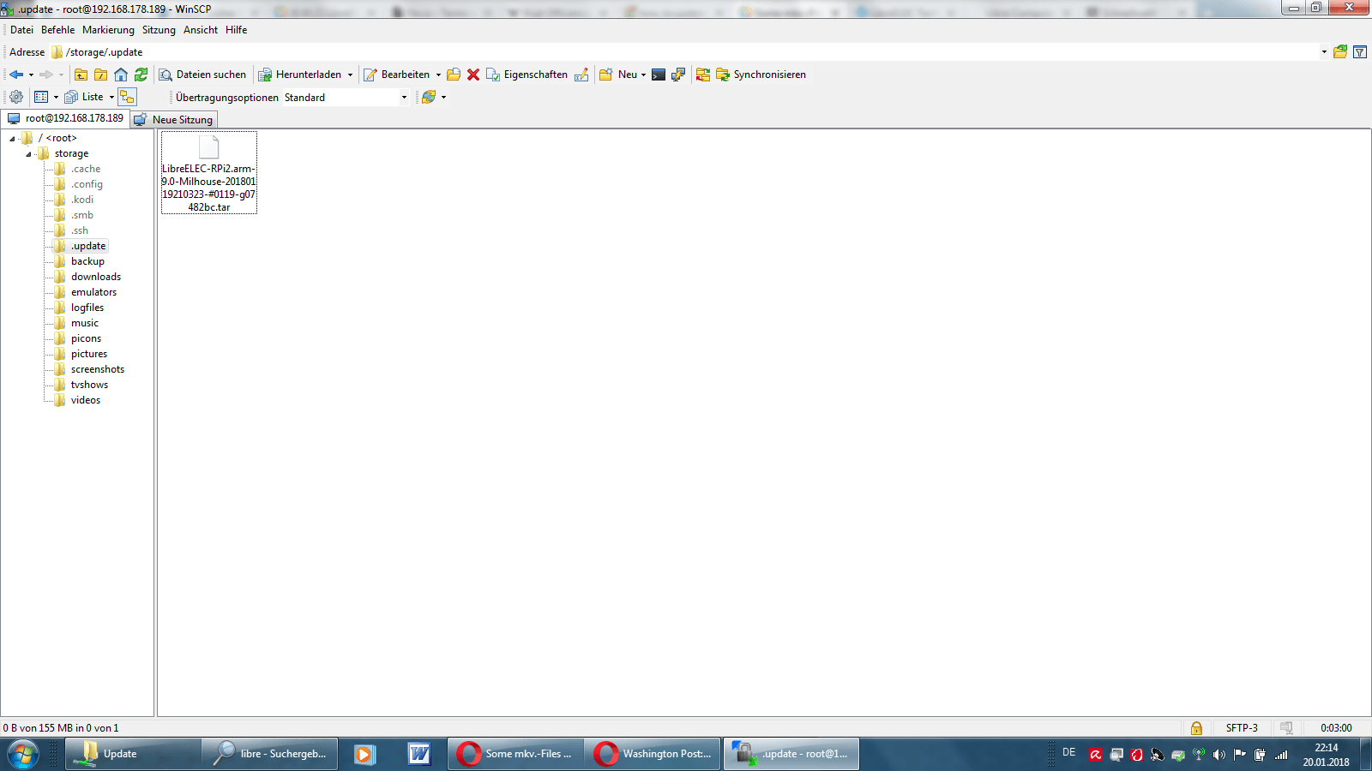
Task: Toggle the directory tree panel
Action: pyautogui.click(x=127, y=97)
